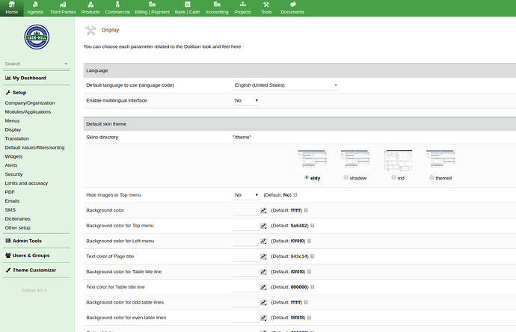Click info icon beside Background color default ffffff
The height and width of the screenshot is (332, 516).
click(306, 210)
